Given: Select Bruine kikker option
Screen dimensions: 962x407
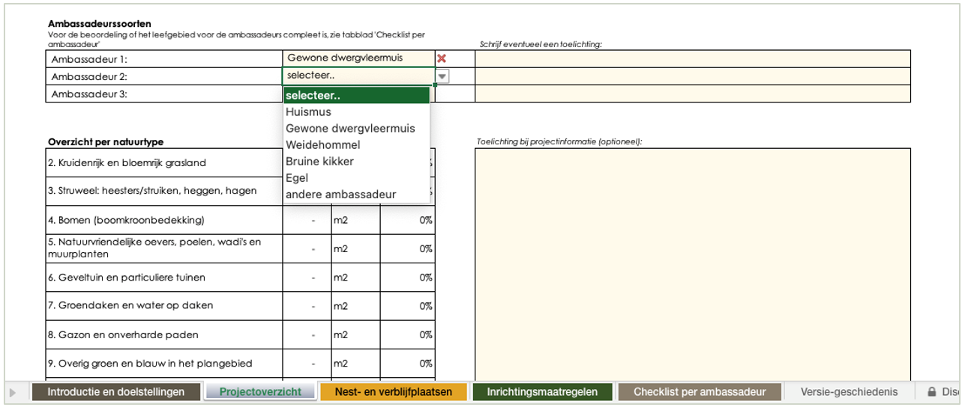Looking at the screenshot, I should (x=319, y=162).
